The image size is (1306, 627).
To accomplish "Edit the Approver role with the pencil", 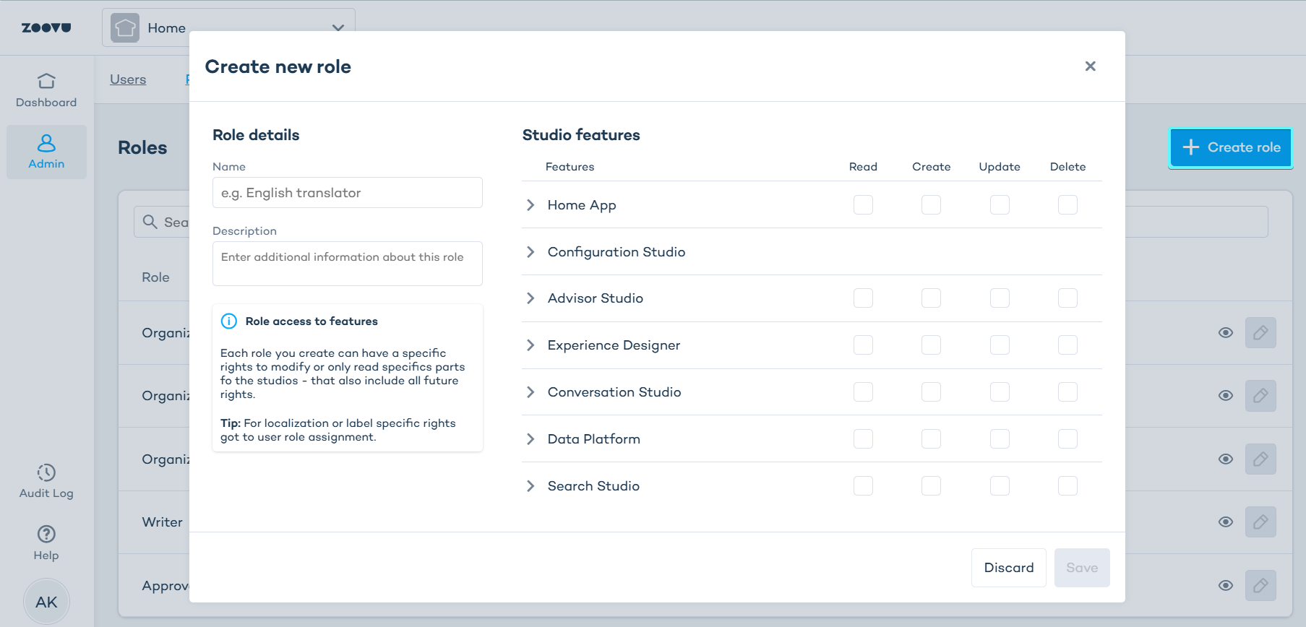I will point(1260,585).
